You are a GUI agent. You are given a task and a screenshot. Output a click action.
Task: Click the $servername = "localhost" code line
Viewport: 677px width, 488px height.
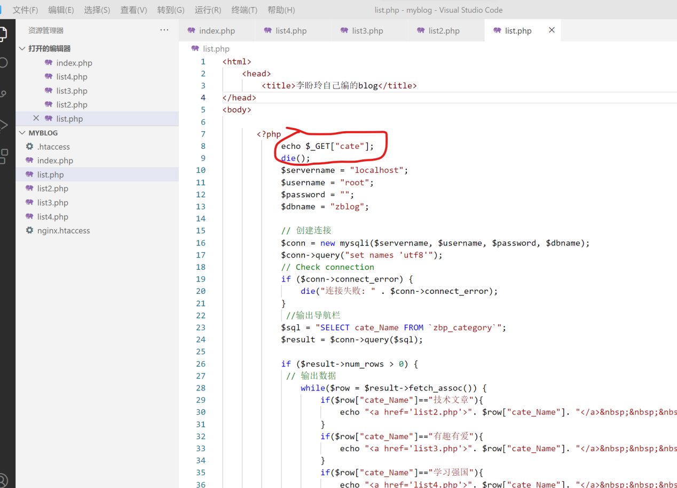pyautogui.click(x=344, y=170)
